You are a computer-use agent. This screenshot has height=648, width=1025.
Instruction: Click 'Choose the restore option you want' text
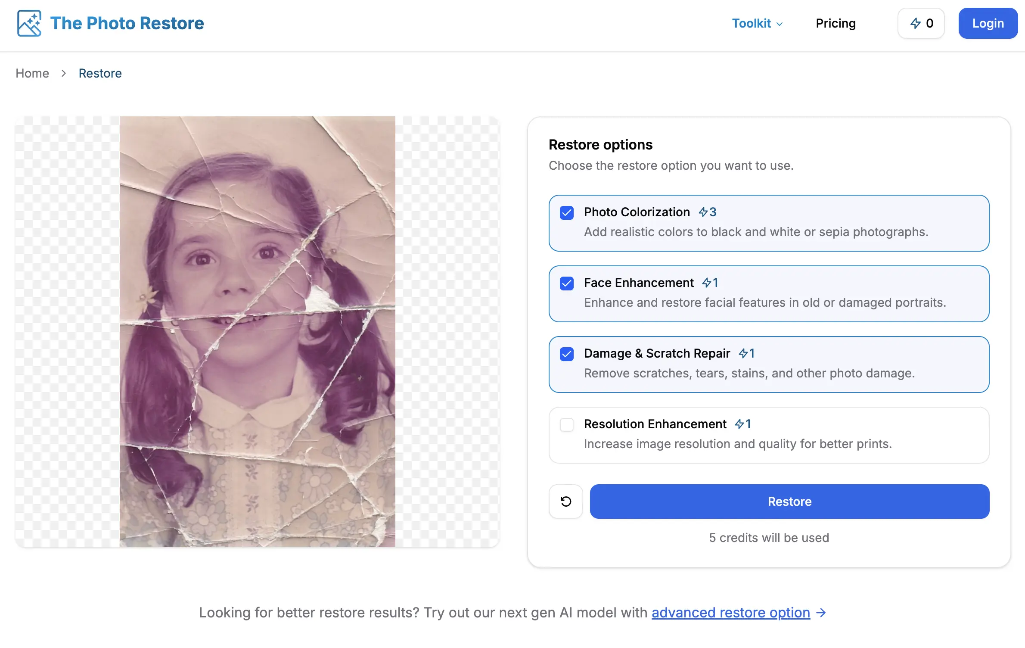[671, 165]
